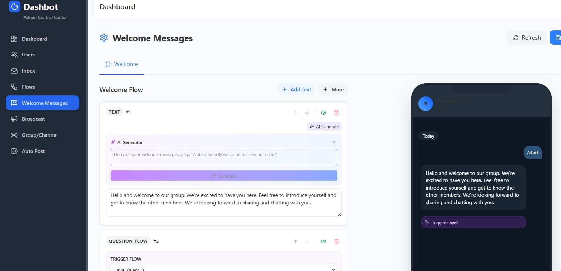Click the Triggers: ayel chip in preview
561x271 pixels.
[473, 223]
